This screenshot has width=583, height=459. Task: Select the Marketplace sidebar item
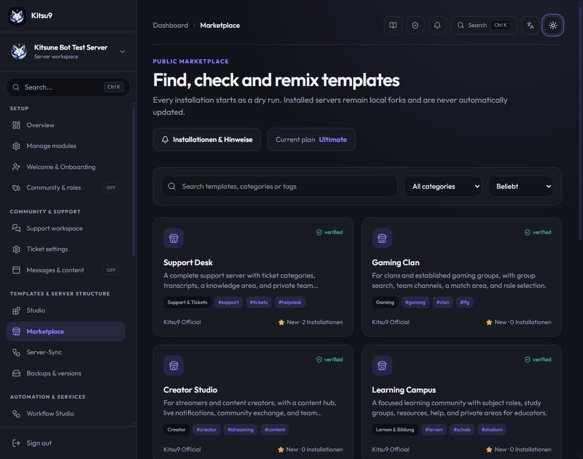coord(65,332)
